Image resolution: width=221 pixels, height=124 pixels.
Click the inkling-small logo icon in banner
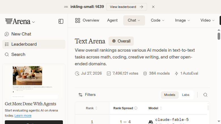66,7
